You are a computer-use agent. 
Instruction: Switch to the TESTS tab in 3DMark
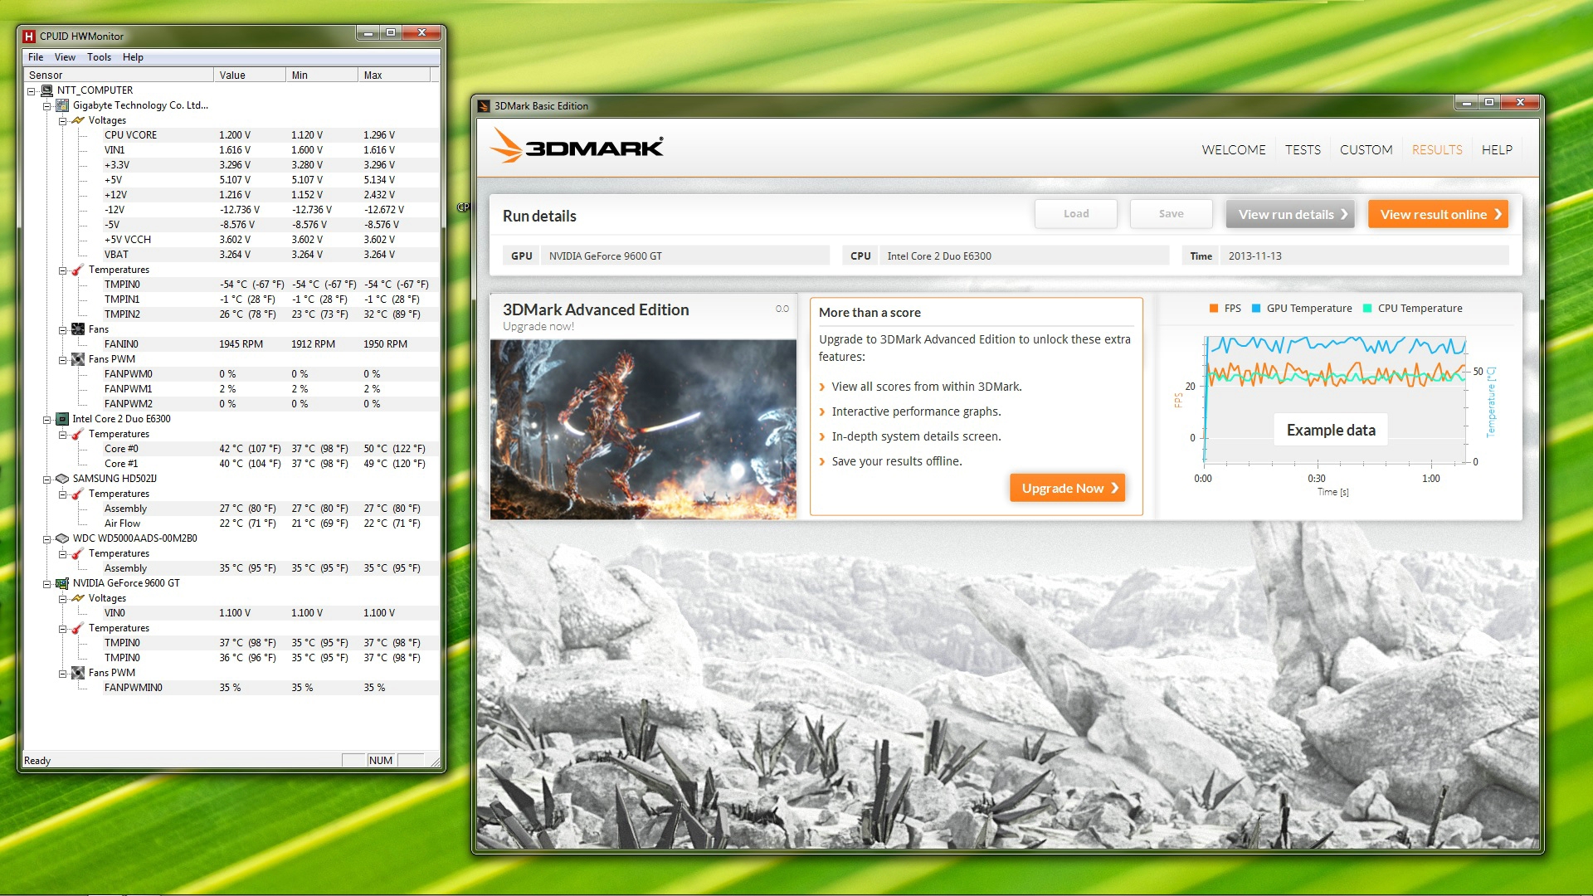pyautogui.click(x=1303, y=150)
